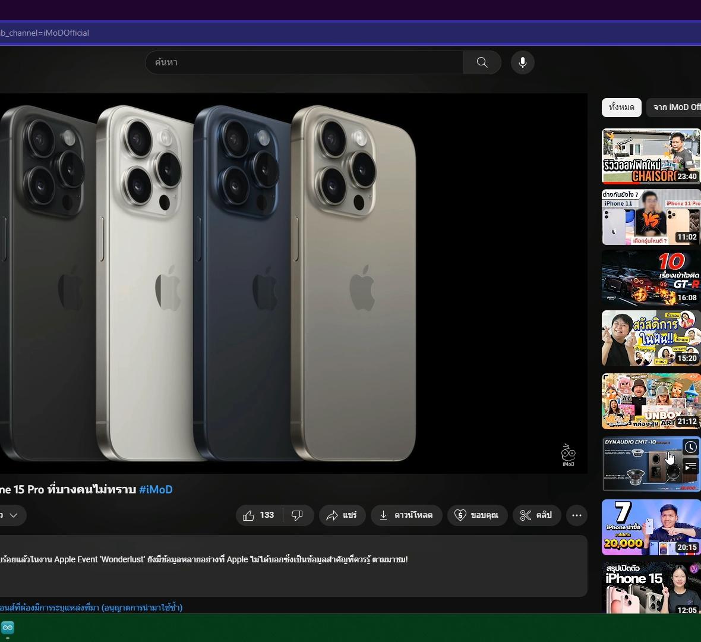701x642 pixels.
Task: Create a clip with คลิป button
Action: 536,515
